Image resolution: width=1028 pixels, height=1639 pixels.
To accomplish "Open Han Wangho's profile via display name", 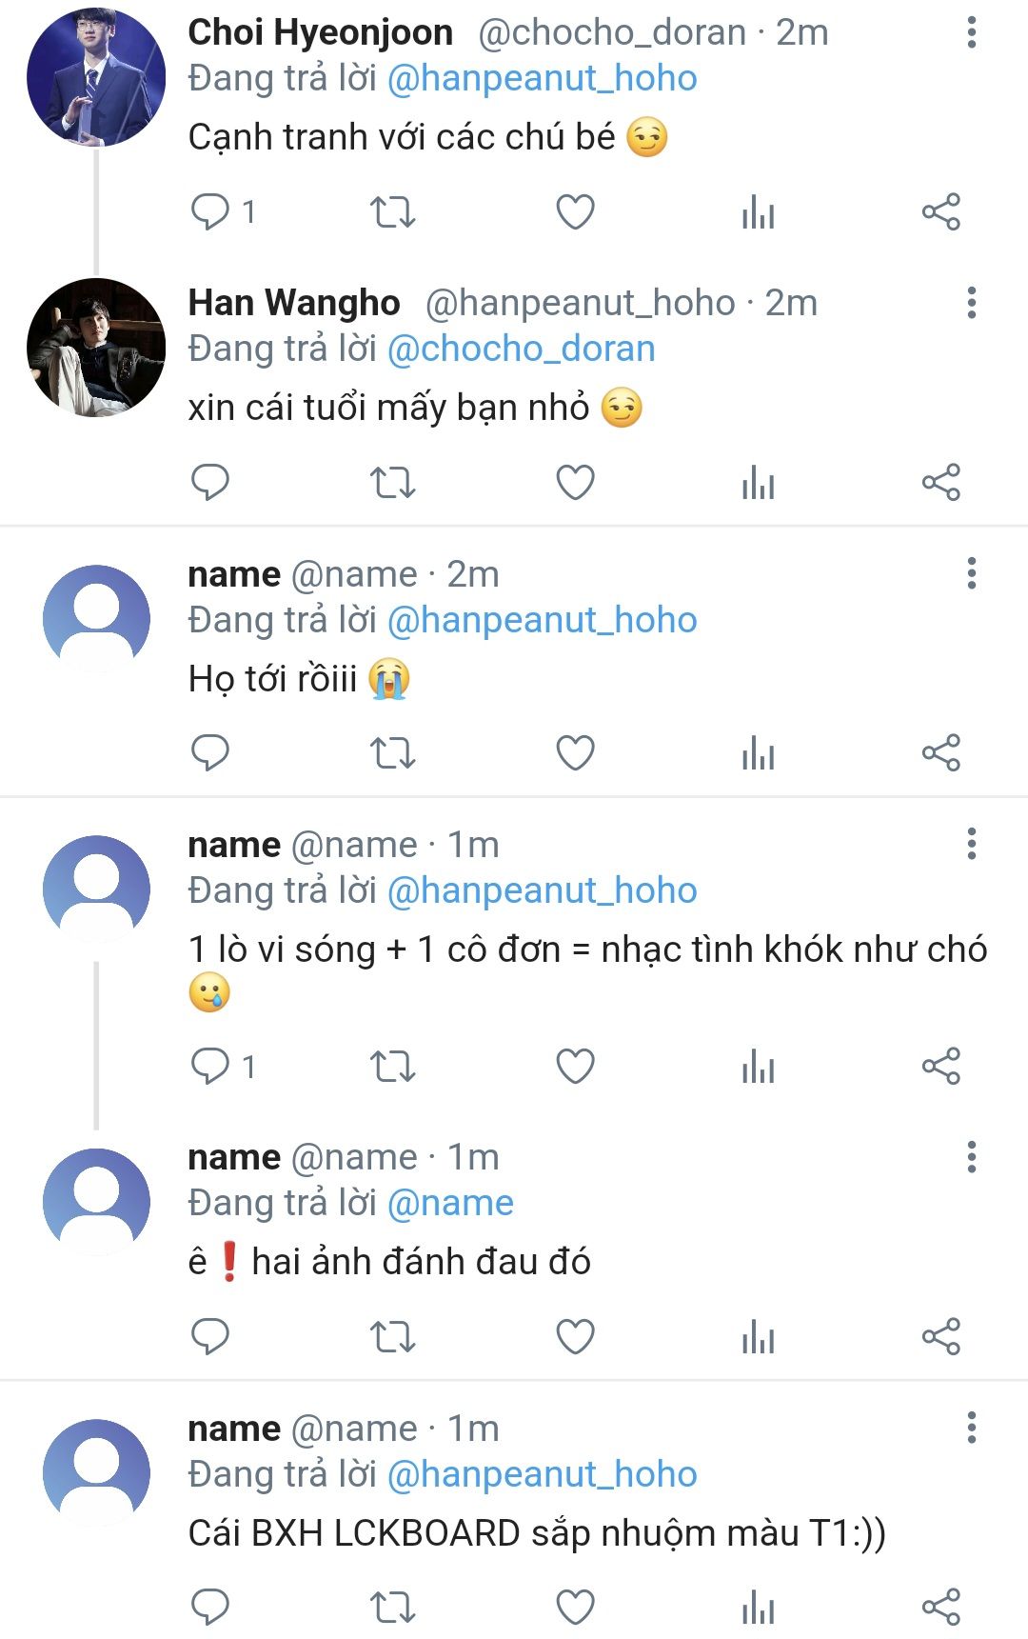I will coord(293,303).
